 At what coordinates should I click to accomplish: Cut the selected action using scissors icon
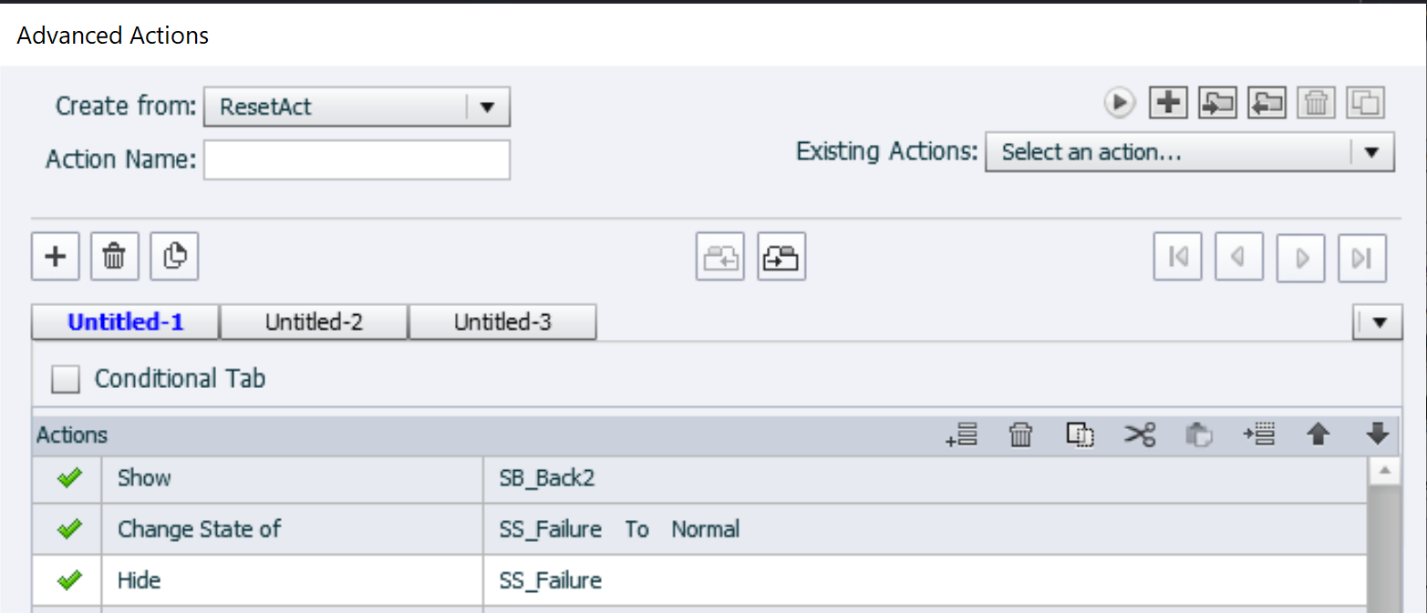[x=1140, y=435]
